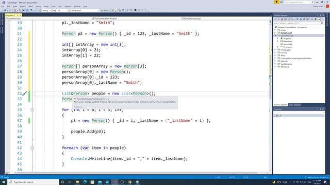Click the taskbar search box
330x185 pixels.
pyautogui.click(x=33, y=182)
